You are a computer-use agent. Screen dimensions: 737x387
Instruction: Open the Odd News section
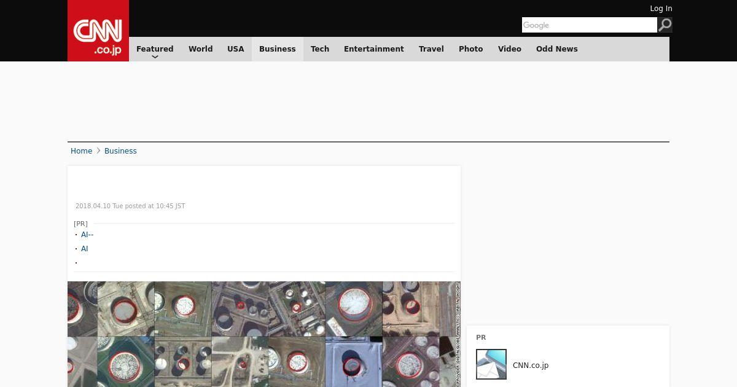coord(557,49)
